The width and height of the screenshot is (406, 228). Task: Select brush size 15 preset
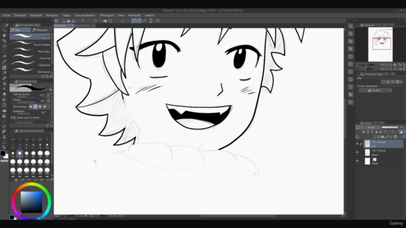coord(20,154)
